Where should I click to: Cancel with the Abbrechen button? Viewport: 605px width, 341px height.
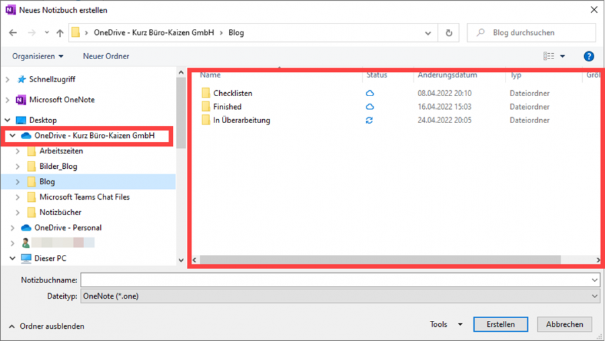[565, 324]
